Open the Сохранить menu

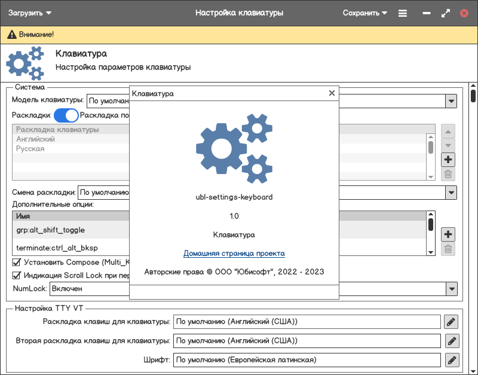365,13
